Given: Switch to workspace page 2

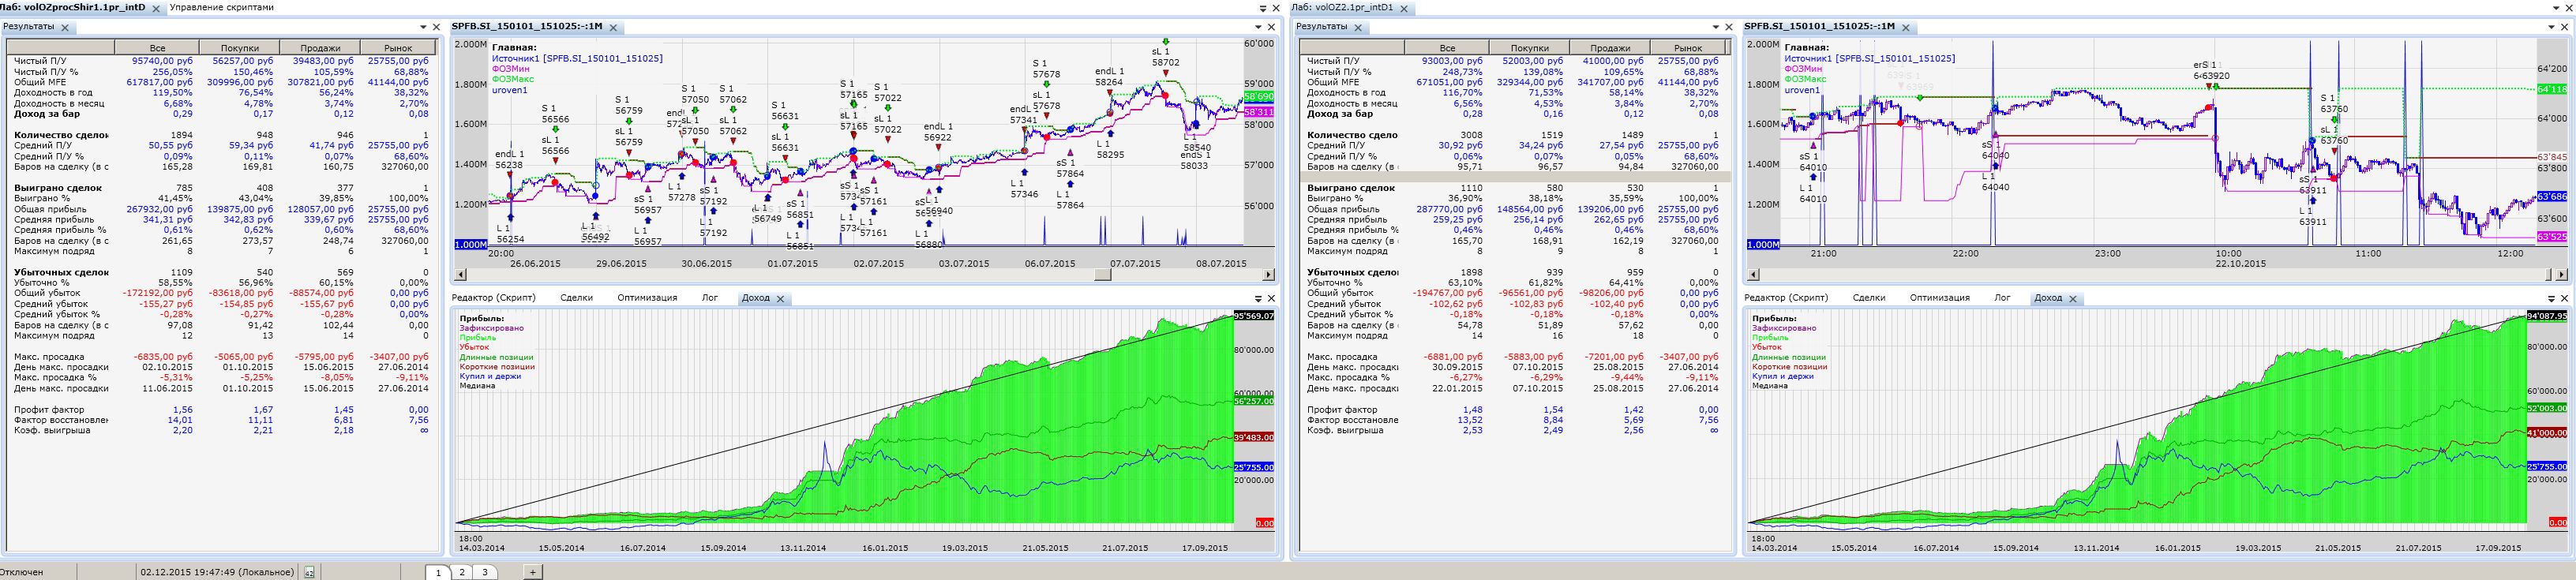Looking at the screenshot, I should (462, 572).
